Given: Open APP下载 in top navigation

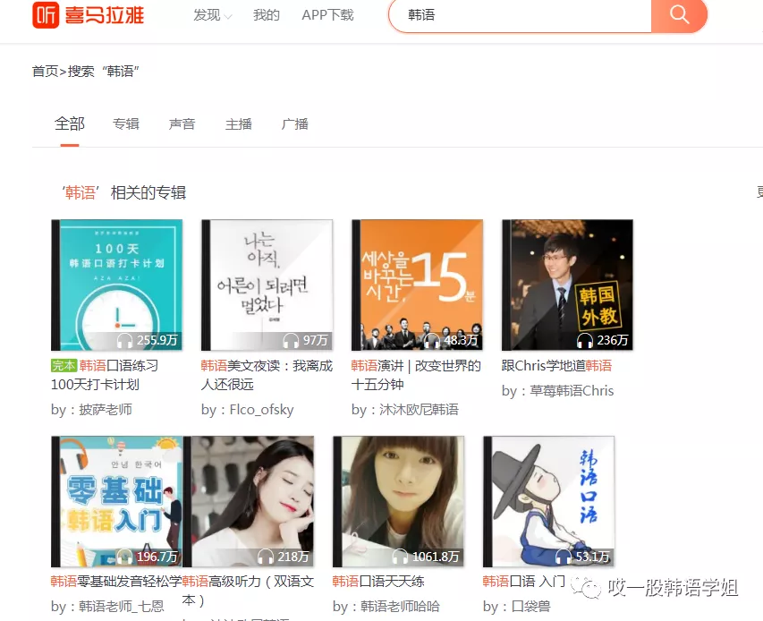Looking at the screenshot, I should (x=327, y=15).
